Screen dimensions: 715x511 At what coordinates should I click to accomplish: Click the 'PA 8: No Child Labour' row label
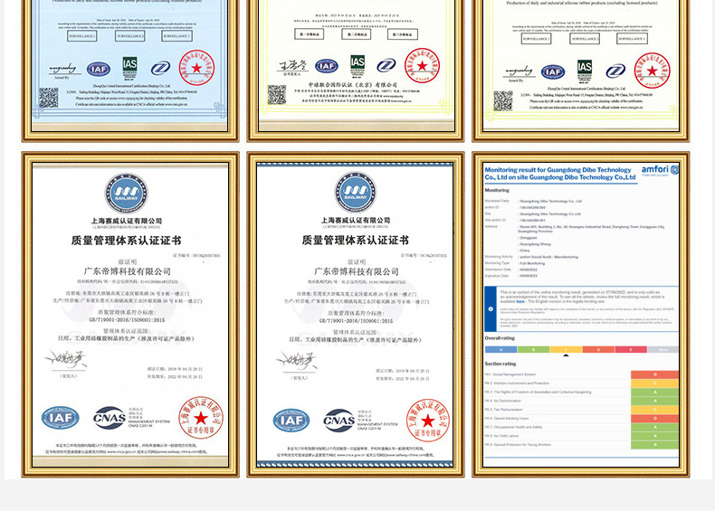(506, 436)
